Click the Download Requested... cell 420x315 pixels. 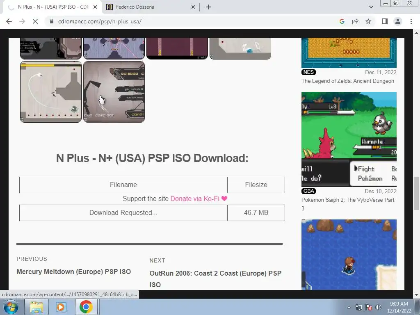[123, 213]
